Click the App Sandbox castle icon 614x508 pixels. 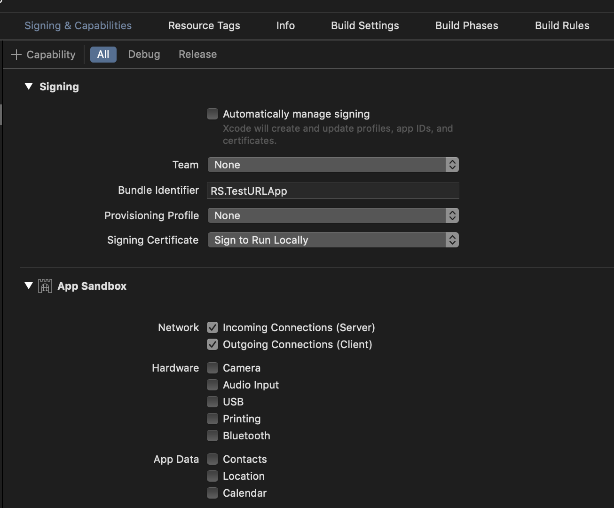[x=45, y=286]
